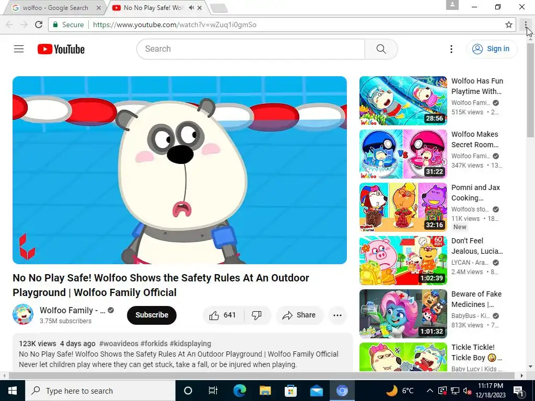Go to YouTube home via logo

click(61, 49)
